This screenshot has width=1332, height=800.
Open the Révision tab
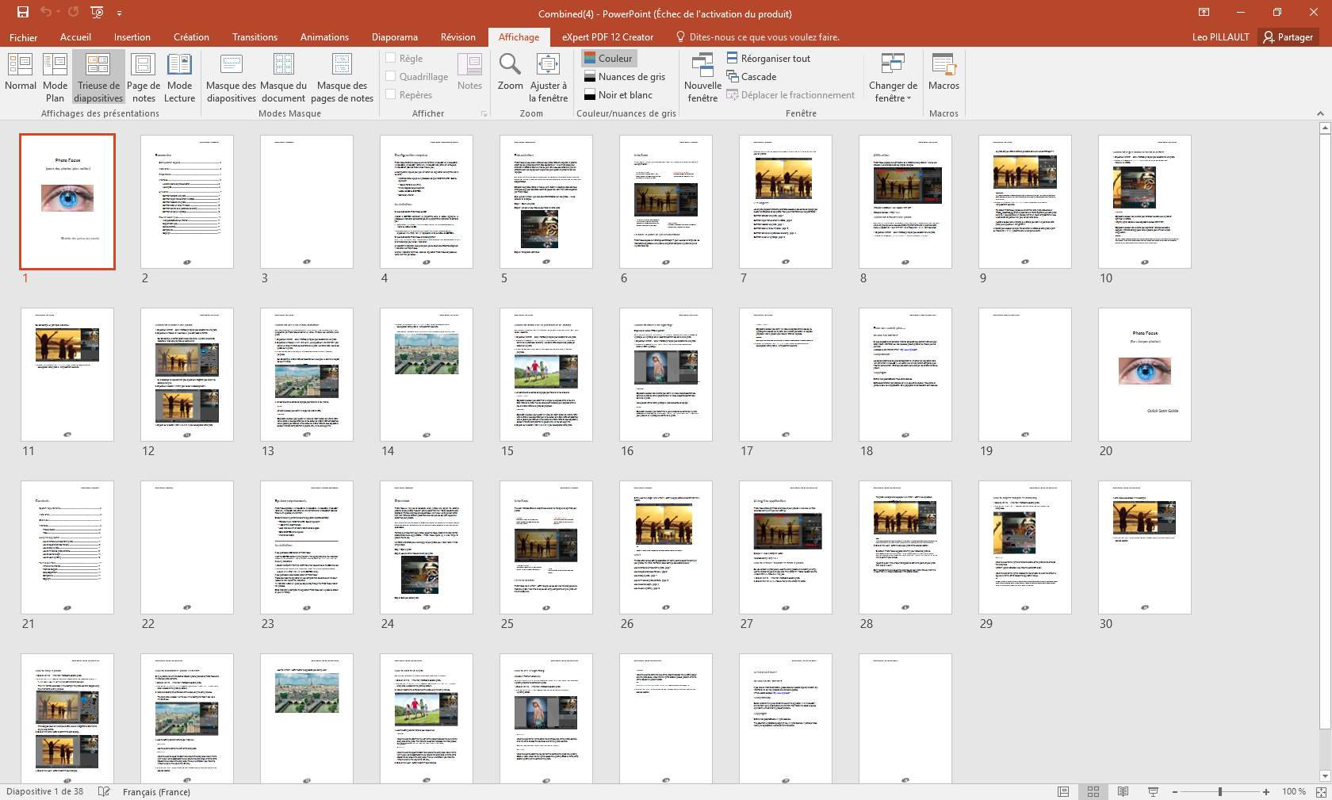pyautogui.click(x=458, y=37)
